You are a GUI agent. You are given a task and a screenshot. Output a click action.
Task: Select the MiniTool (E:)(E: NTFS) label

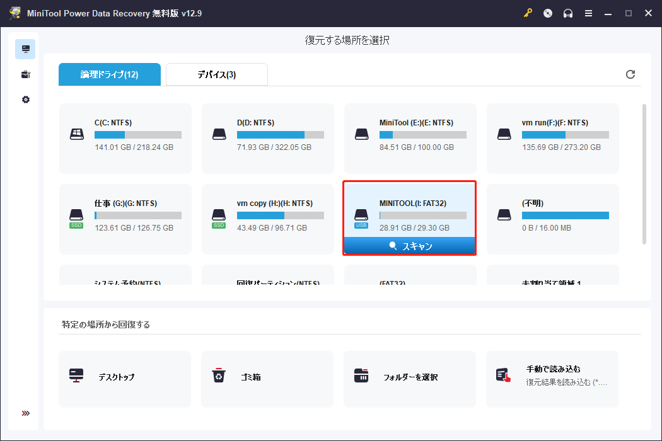416,123
